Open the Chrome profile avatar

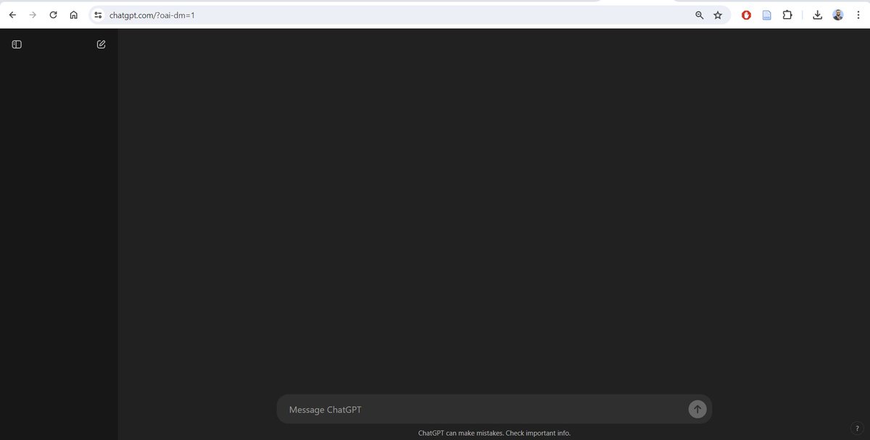click(838, 14)
